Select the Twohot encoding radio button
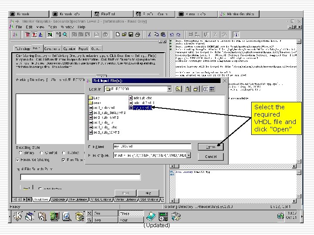This screenshot has width=314, height=235. [x=64, y=153]
